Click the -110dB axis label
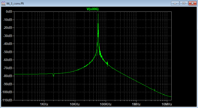 (x=7, y=100)
